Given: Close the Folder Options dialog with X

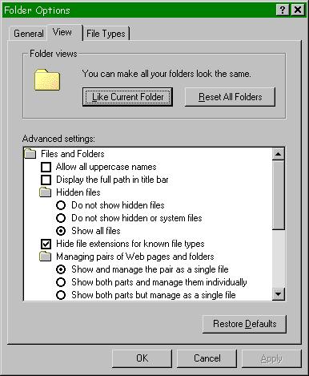Looking at the screenshot, I should (298, 10).
